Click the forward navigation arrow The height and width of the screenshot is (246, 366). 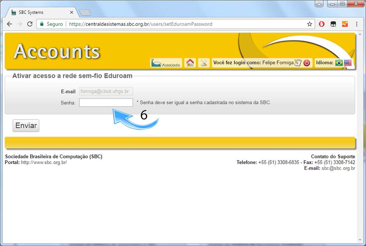(x=19, y=24)
